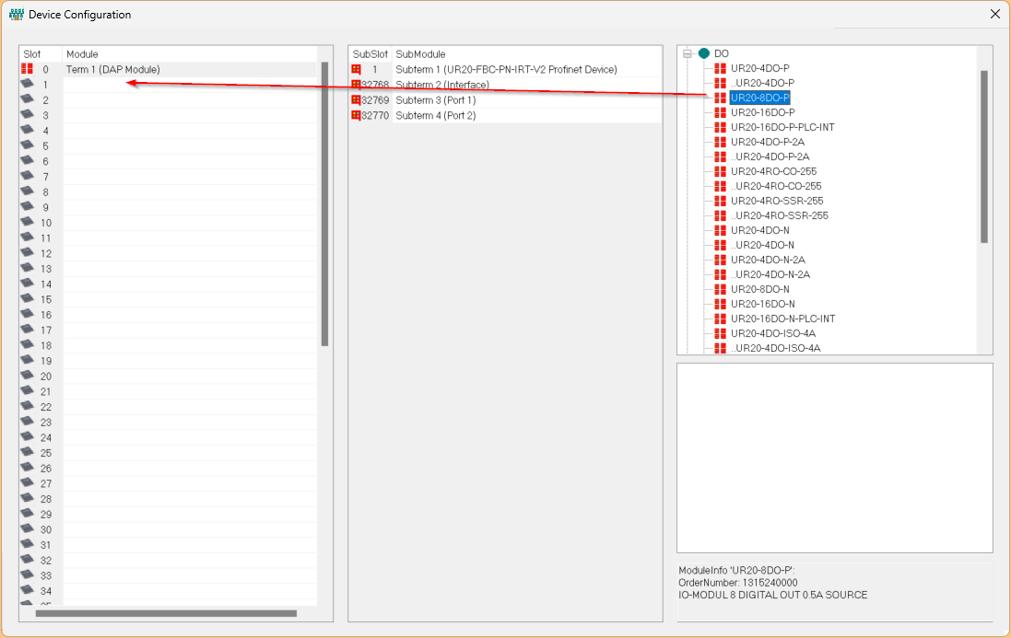Click the red DAP module icon in slot 0
This screenshot has height=638, width=1011.
[27, 68]
